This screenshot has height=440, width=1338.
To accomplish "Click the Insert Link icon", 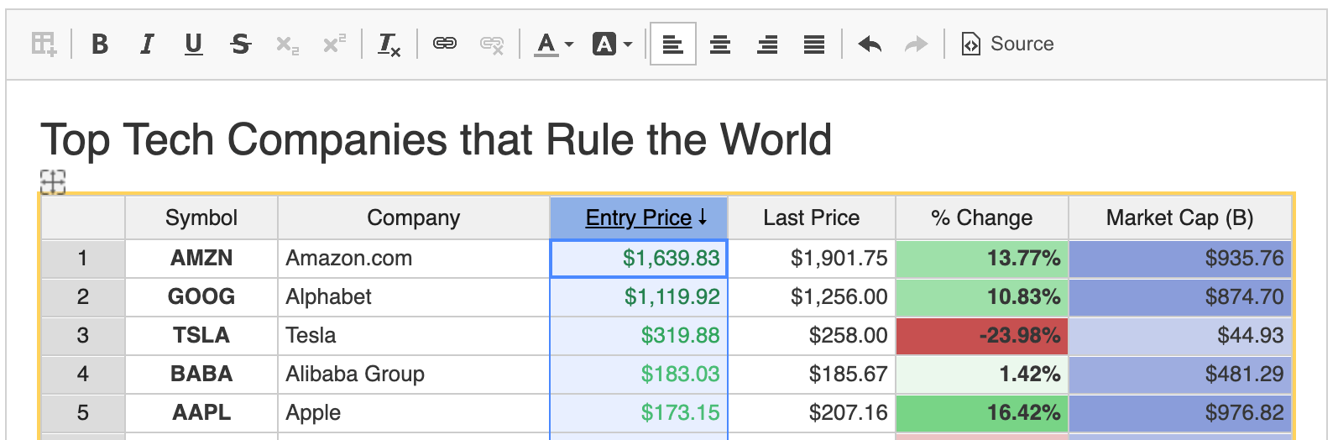I will (445, 44).
